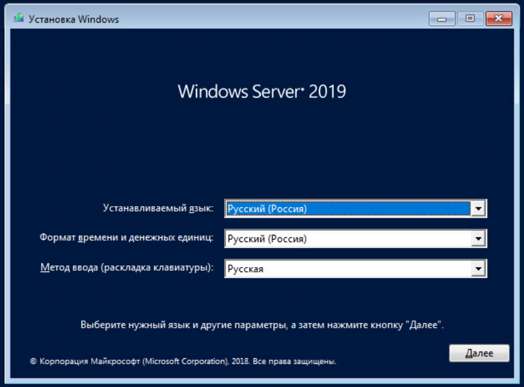Expand the Формат времени и денежных единиц arrow
The width and height of the screenshot is (524, 387).
pos(478,239)
